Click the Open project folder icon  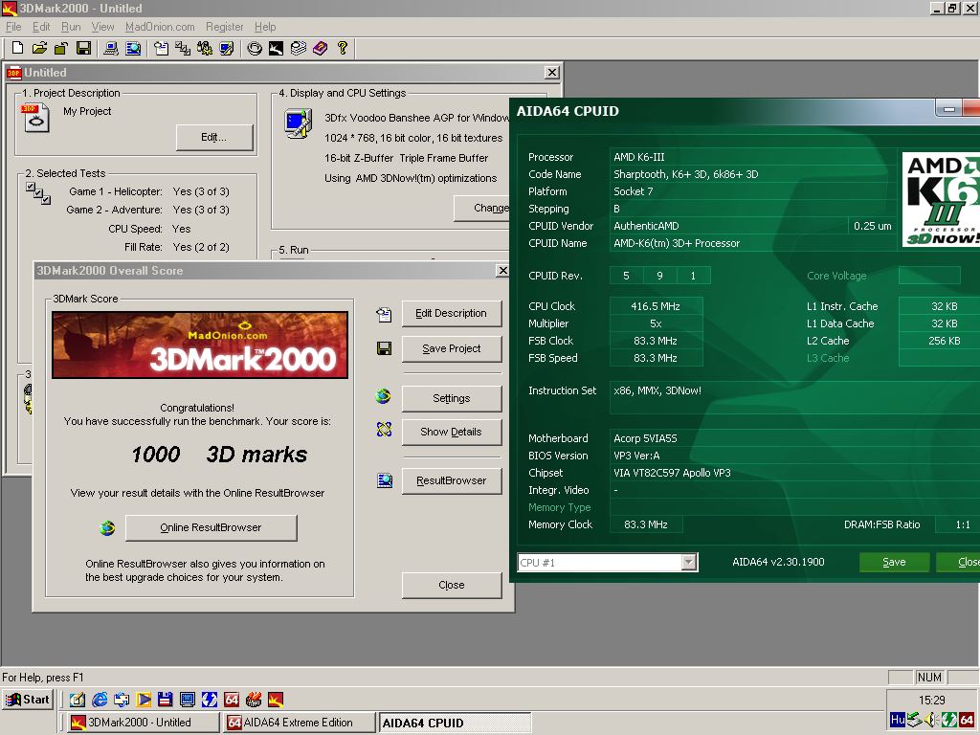(x=39, y=48)
